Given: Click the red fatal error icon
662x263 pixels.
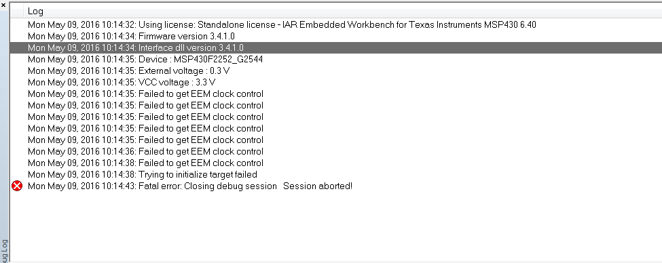Looking at the screenshot, I should 17,186.
